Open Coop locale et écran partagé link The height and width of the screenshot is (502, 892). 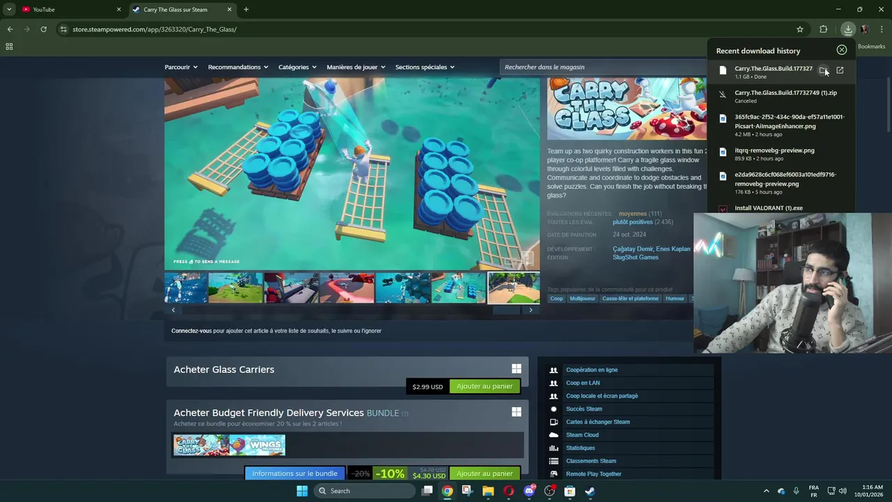pyautogui.click(x=601, y=396)
